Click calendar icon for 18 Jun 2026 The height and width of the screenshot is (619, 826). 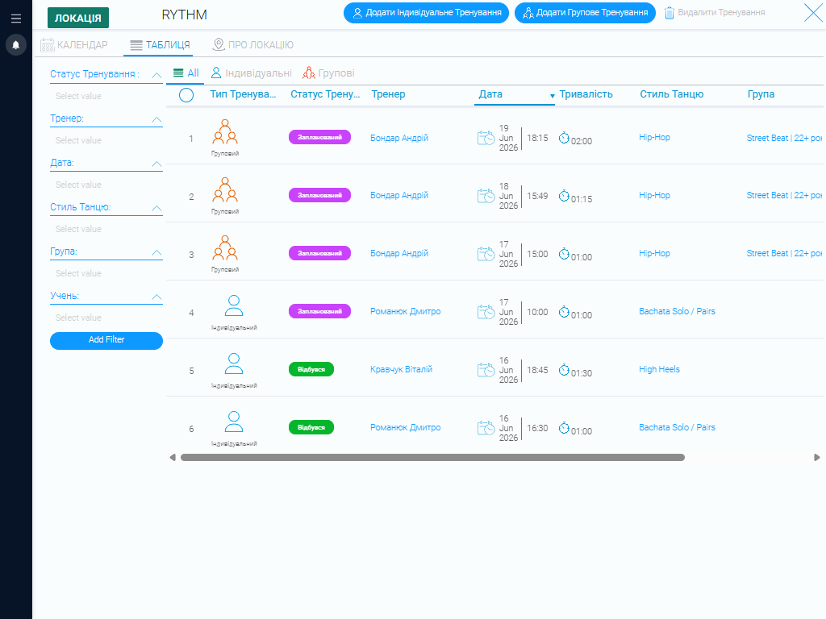pos(486,196)
